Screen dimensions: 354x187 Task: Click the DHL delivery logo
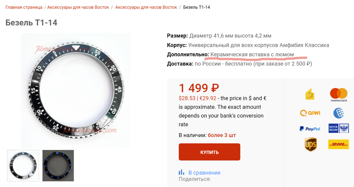point(339,144)
